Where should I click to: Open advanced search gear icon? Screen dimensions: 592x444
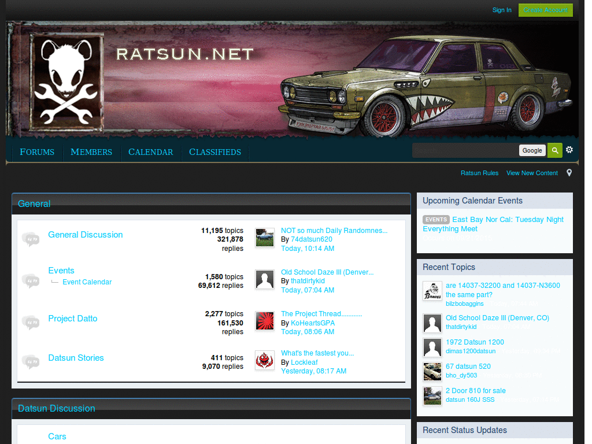click(569, 150)
